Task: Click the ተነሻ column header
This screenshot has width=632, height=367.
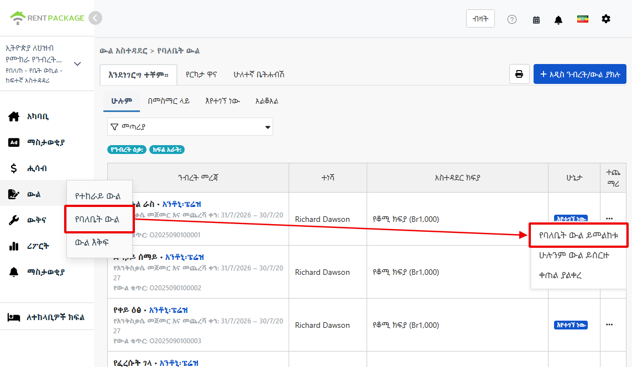Action: [328, 178]
